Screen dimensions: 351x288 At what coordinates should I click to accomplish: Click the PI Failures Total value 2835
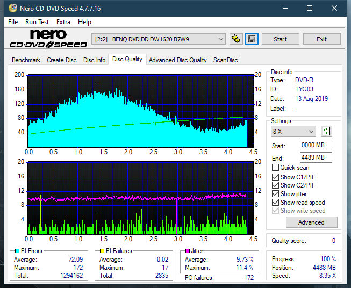(x=162, y=276)
